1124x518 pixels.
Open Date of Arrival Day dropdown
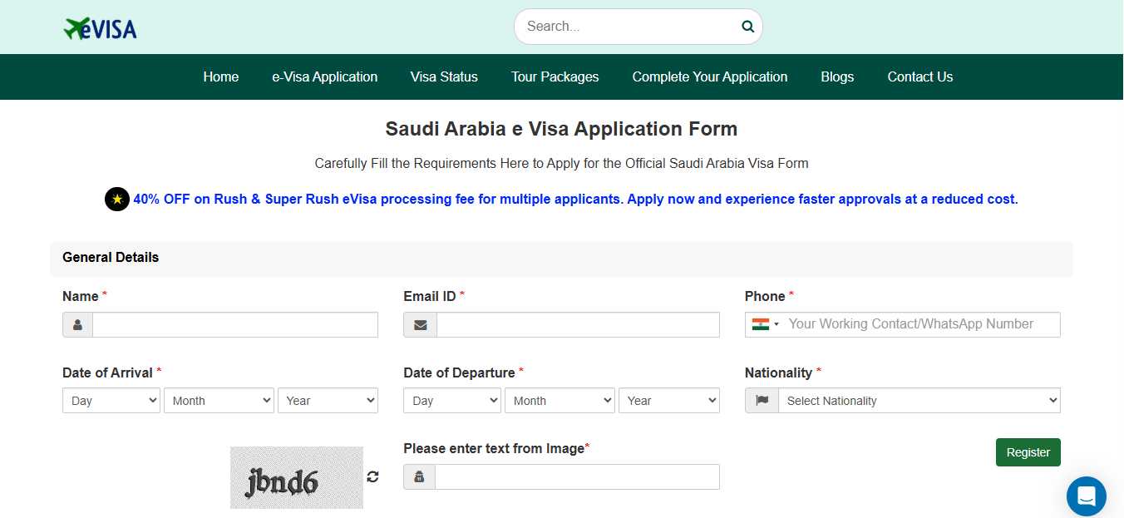pyautogui.click(x=111, y=401)
